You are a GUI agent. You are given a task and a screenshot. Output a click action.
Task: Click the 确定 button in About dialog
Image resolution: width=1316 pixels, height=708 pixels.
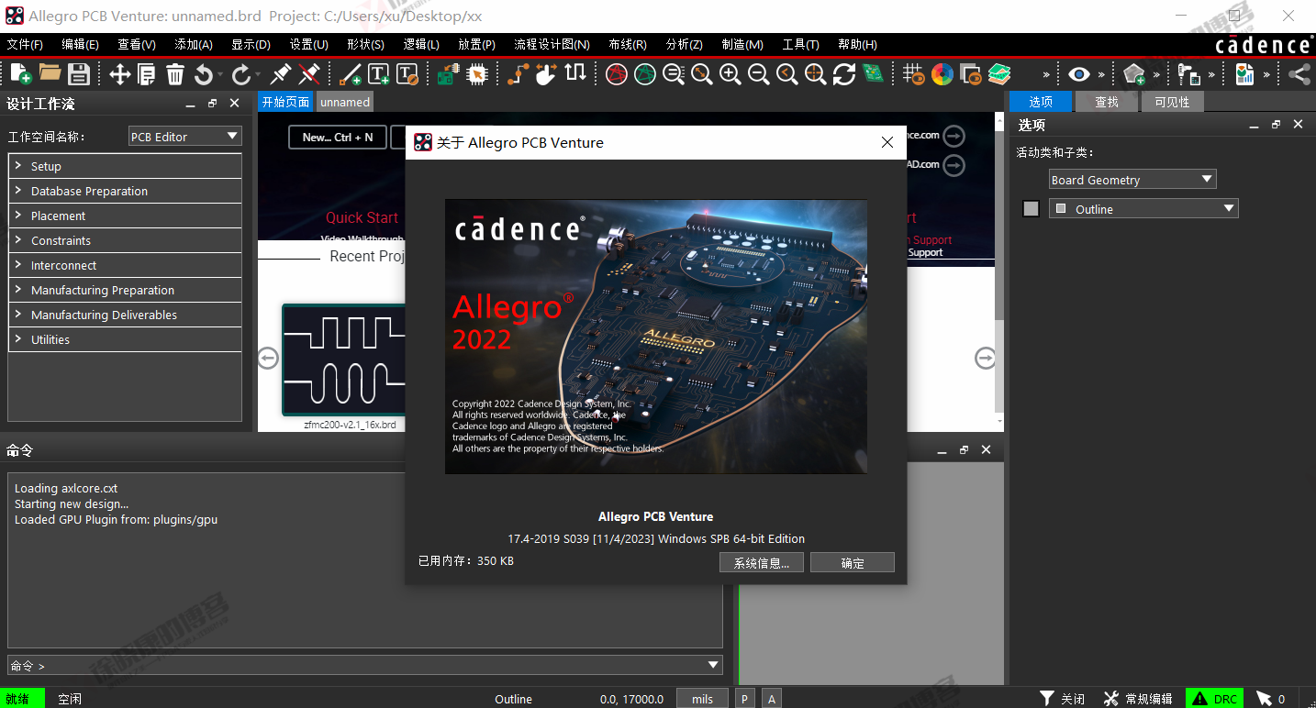pos(853,563)
